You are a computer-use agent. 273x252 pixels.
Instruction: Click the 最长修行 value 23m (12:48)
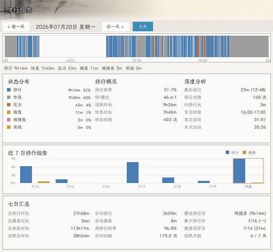click(x=253, y=90)
